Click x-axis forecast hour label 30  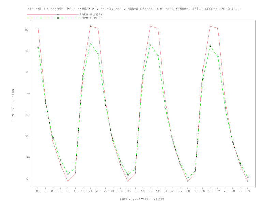pyautogui.click(x=113, y=191)
